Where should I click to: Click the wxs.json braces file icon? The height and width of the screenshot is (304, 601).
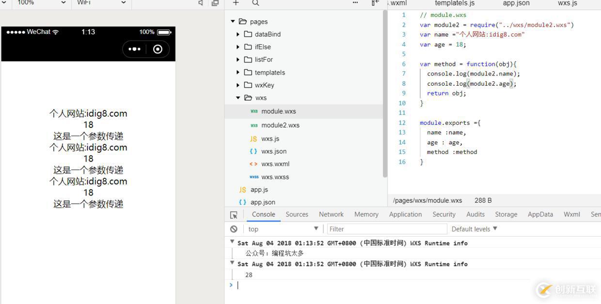pos(253,152)
